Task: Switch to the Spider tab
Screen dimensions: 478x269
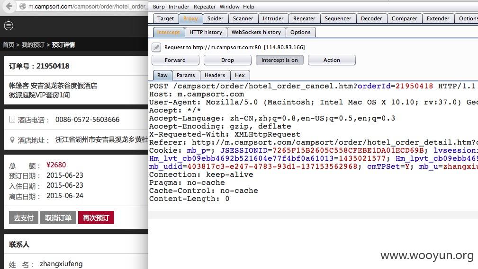Action: point(215,18)
